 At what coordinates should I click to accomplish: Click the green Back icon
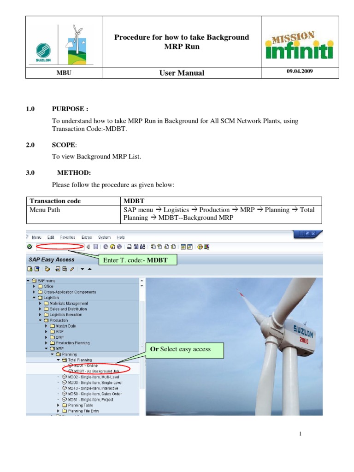pos(106,247)
